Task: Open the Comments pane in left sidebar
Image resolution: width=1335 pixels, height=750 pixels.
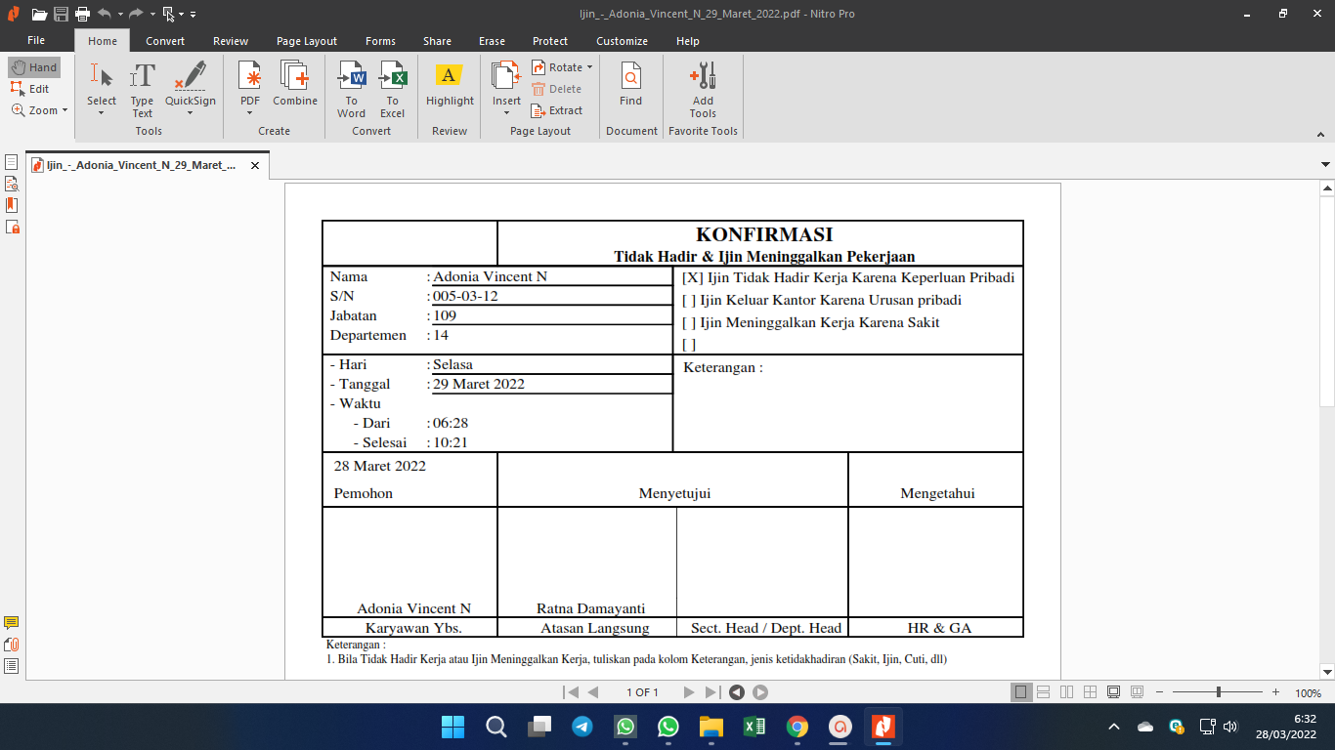Action: pyautogui.click(x=12, y=623)
